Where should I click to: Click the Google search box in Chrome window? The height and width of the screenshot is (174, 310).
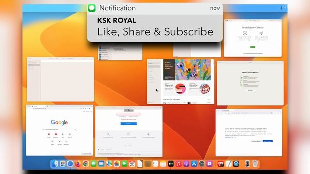tap(59, 129)
